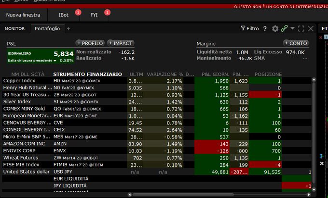This screenshot has width=328, height=198.
Task: Sort by POSIZIONE column header
Action: pyautogui.click(x=268, y=74)
